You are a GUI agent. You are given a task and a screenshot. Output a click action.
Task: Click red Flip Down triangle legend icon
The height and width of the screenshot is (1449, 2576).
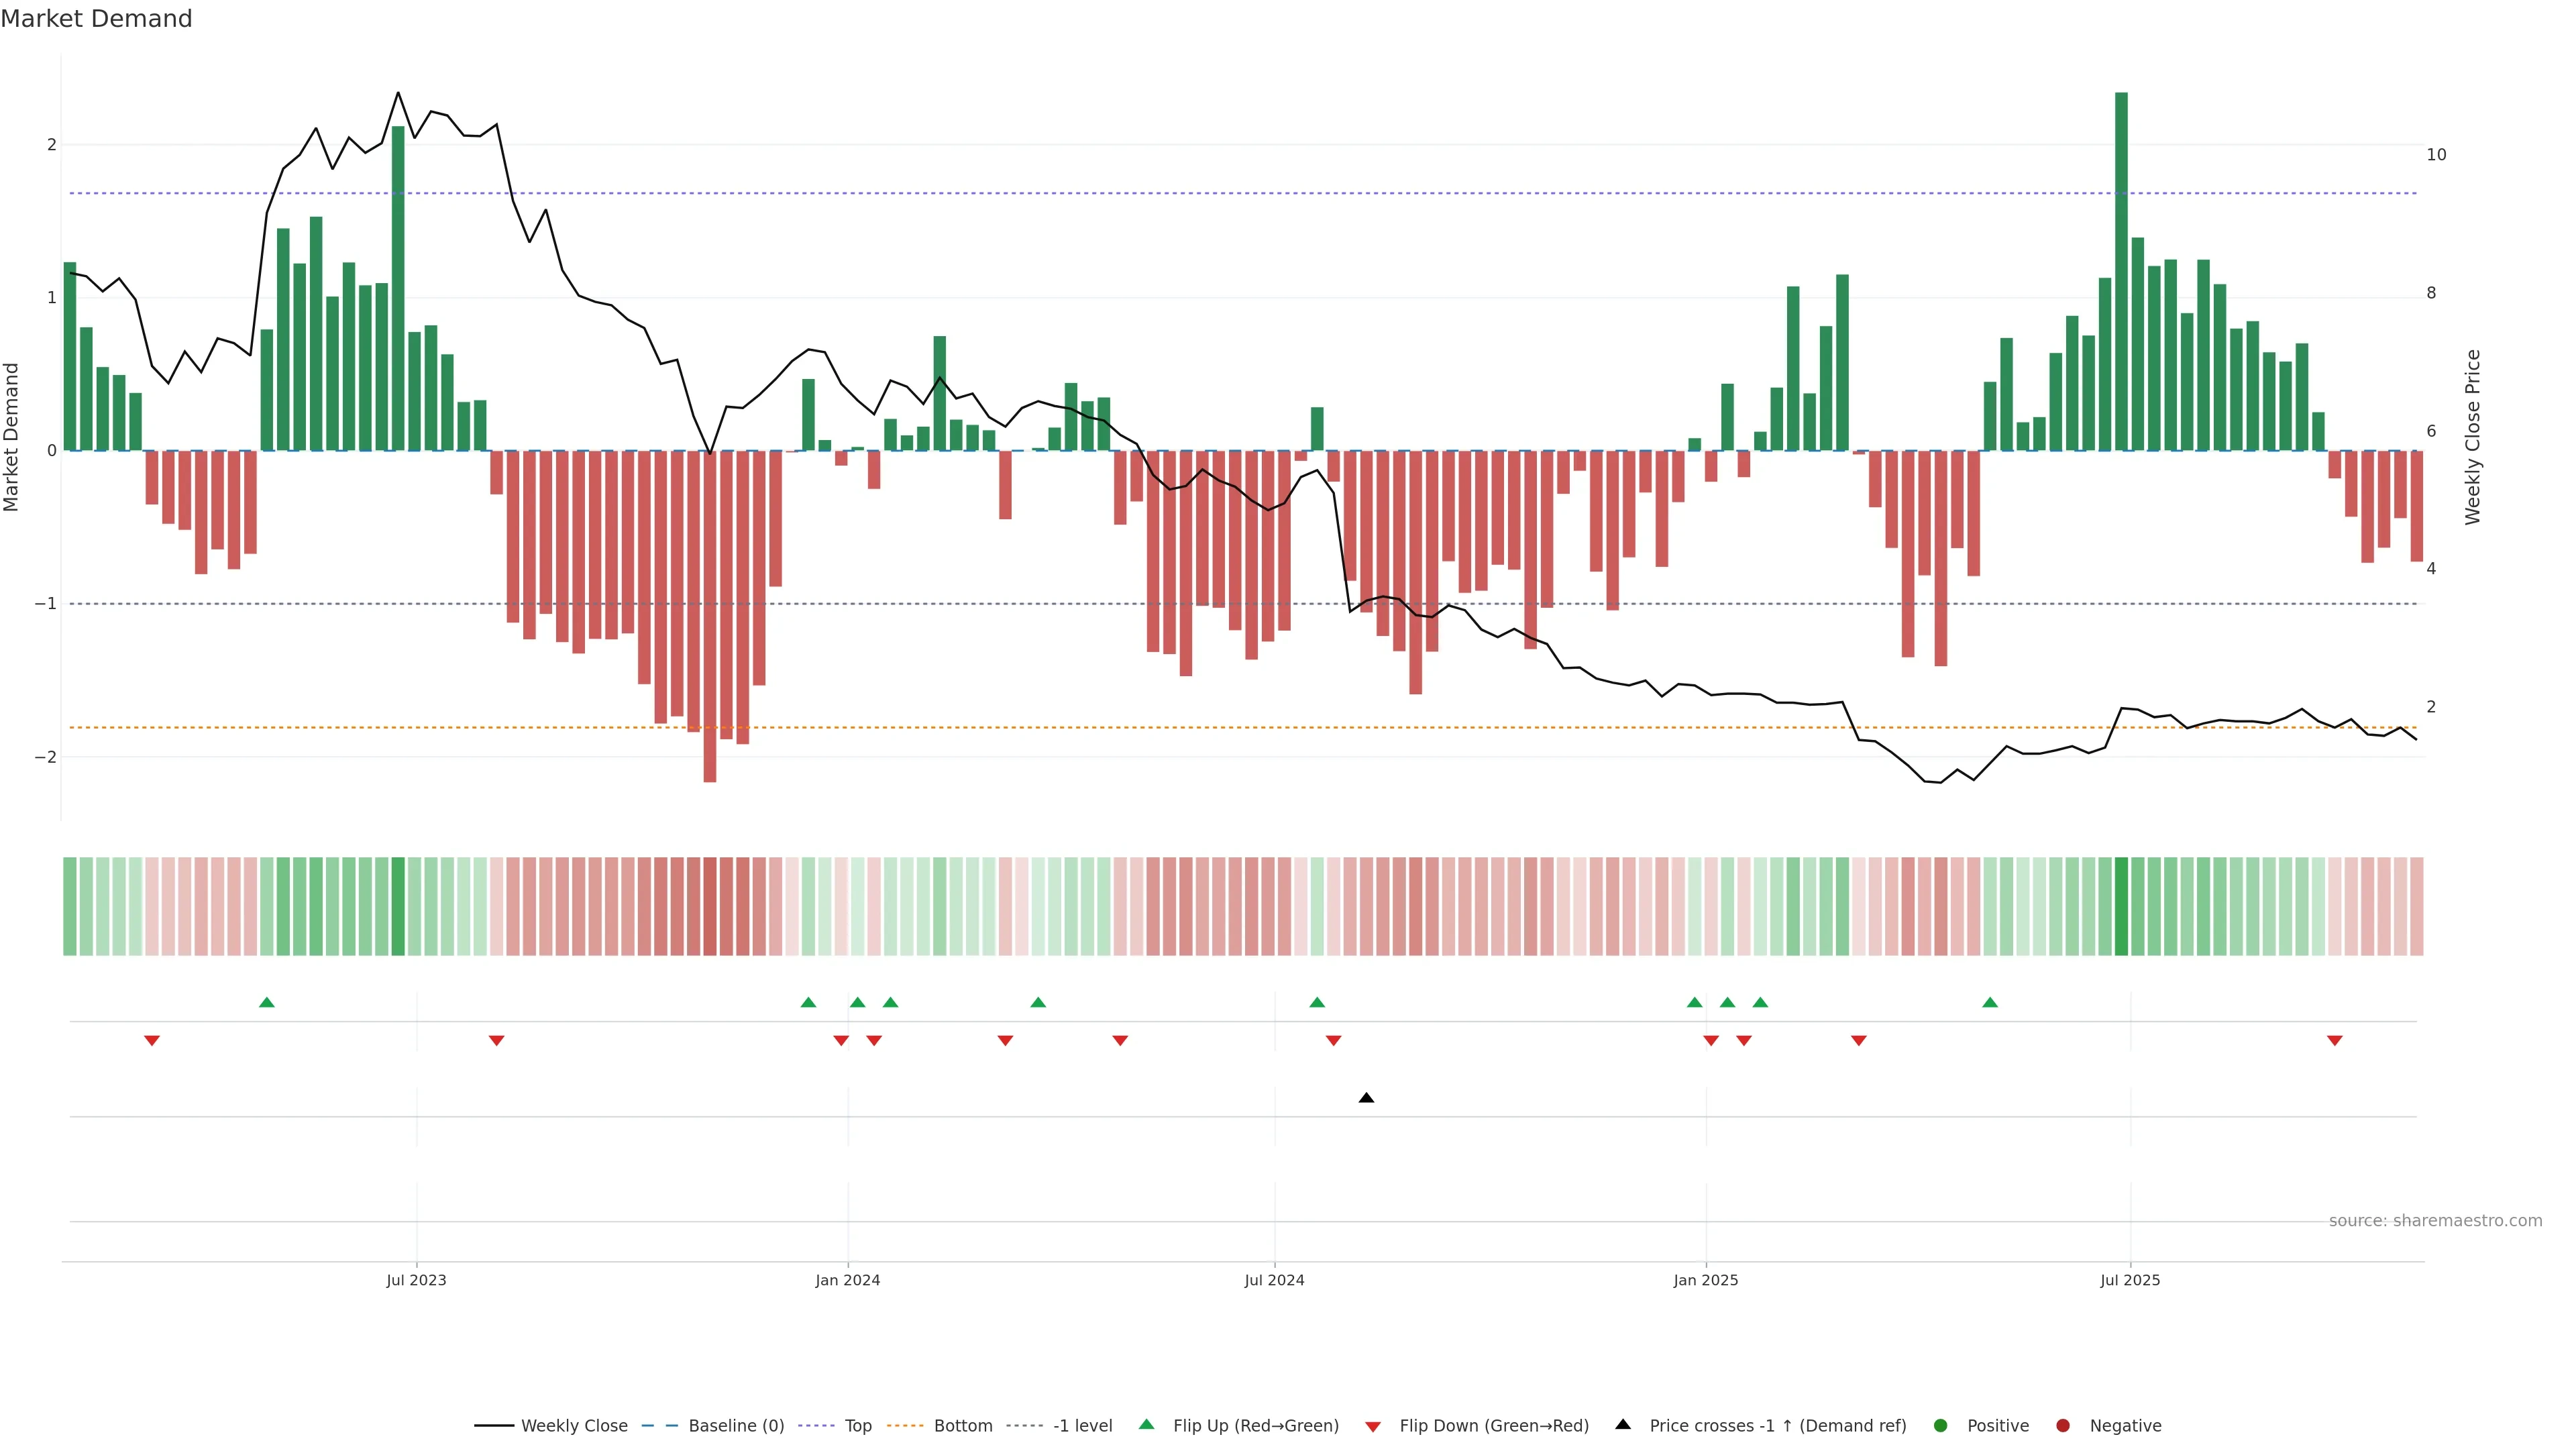click(1373, 1426)
